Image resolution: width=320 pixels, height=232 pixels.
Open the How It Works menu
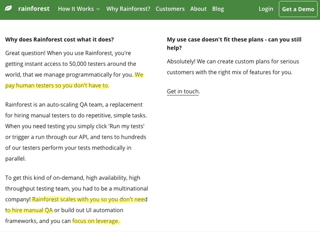tap(76, 9)
